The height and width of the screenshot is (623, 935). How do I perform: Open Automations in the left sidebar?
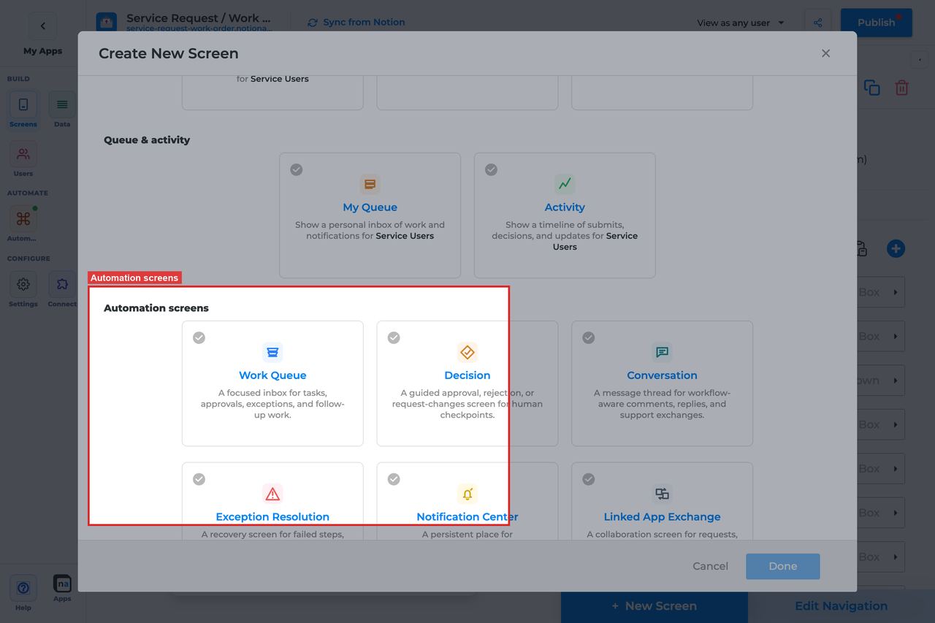[x=23, y=223]
